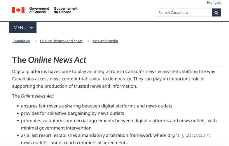This screenshot has width=229, height=146.
Task: Click the bullet about collective bargaining
Action: pyautogui.click(x=73, y=113)
